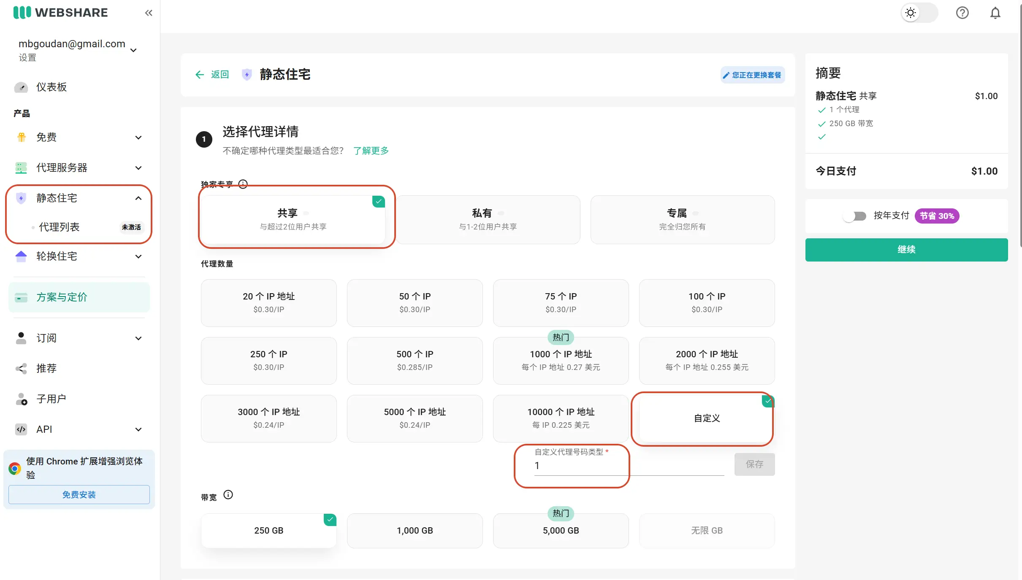Click custom proxy number input field

629,466
